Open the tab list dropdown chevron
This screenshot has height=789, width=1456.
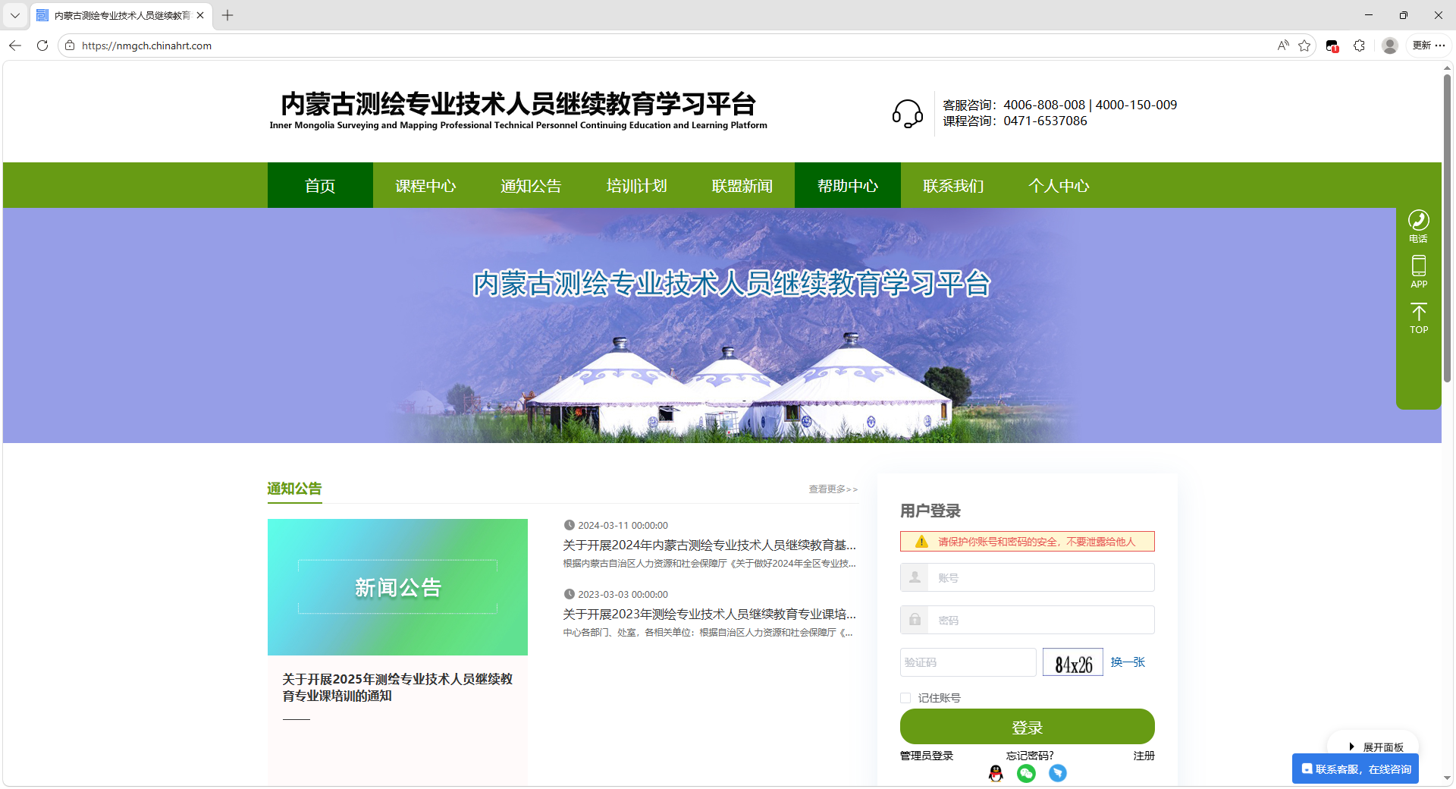[14, 15]
